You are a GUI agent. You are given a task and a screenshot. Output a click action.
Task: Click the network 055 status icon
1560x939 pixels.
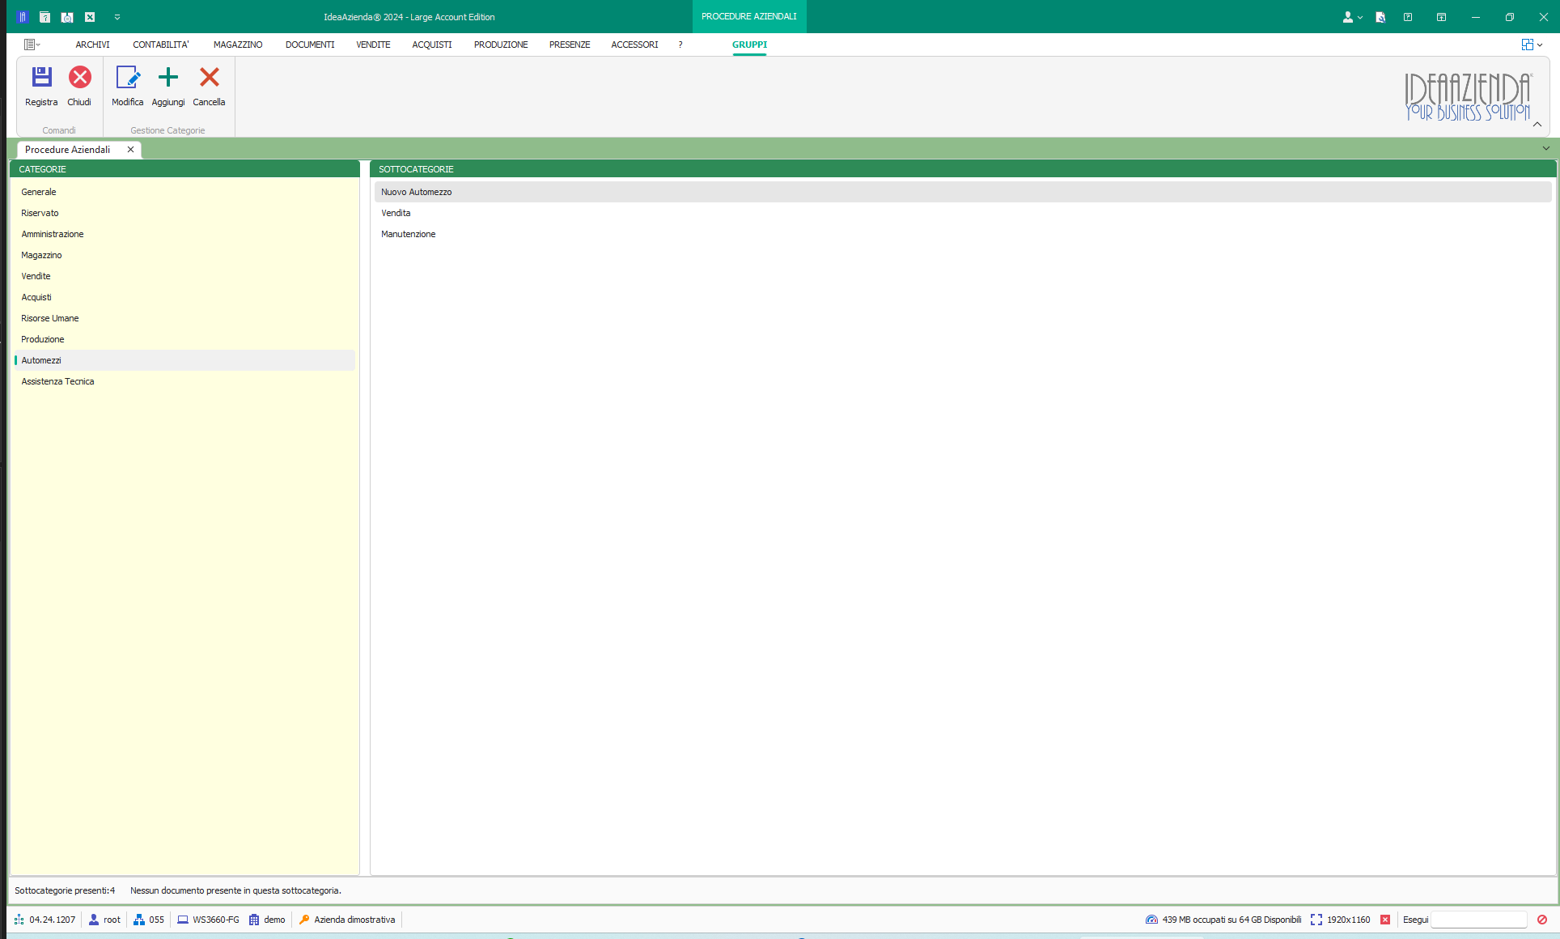click(x=139, y=920)
